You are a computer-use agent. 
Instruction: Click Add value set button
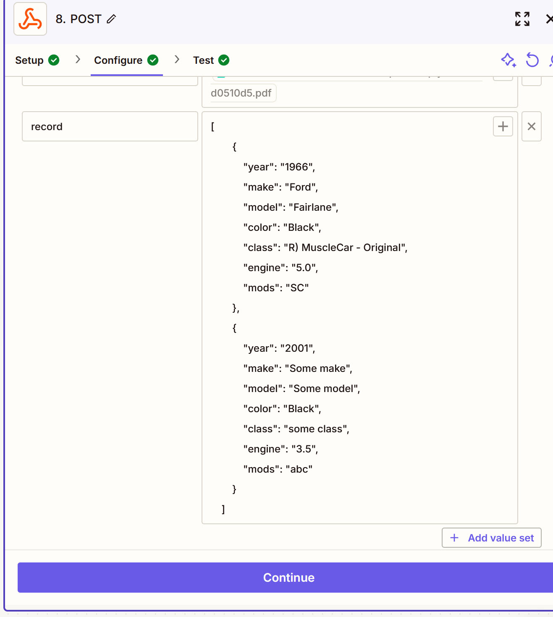pos(492,538)
